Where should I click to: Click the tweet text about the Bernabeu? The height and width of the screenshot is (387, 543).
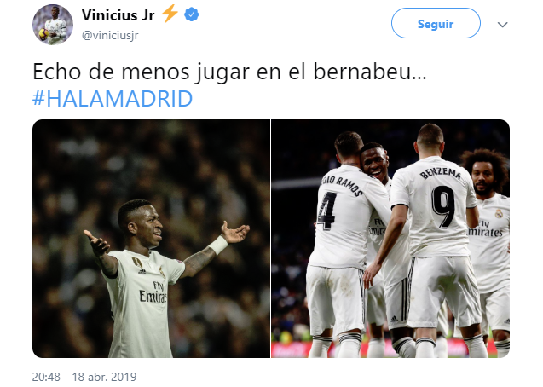229,72
